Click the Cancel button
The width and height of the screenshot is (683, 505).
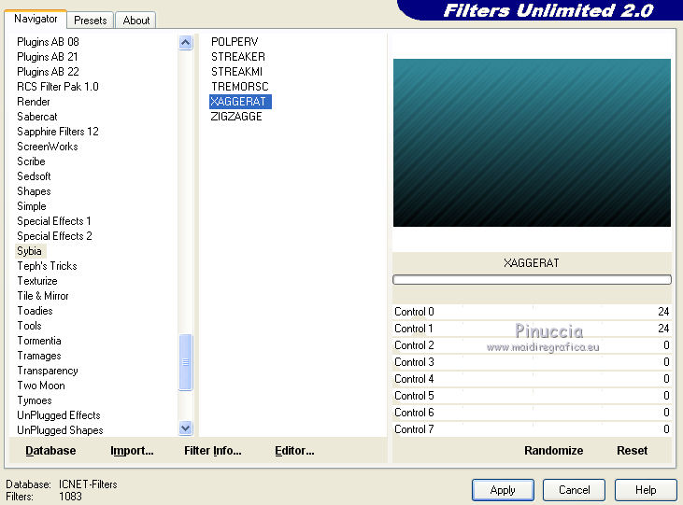point(574,490)
